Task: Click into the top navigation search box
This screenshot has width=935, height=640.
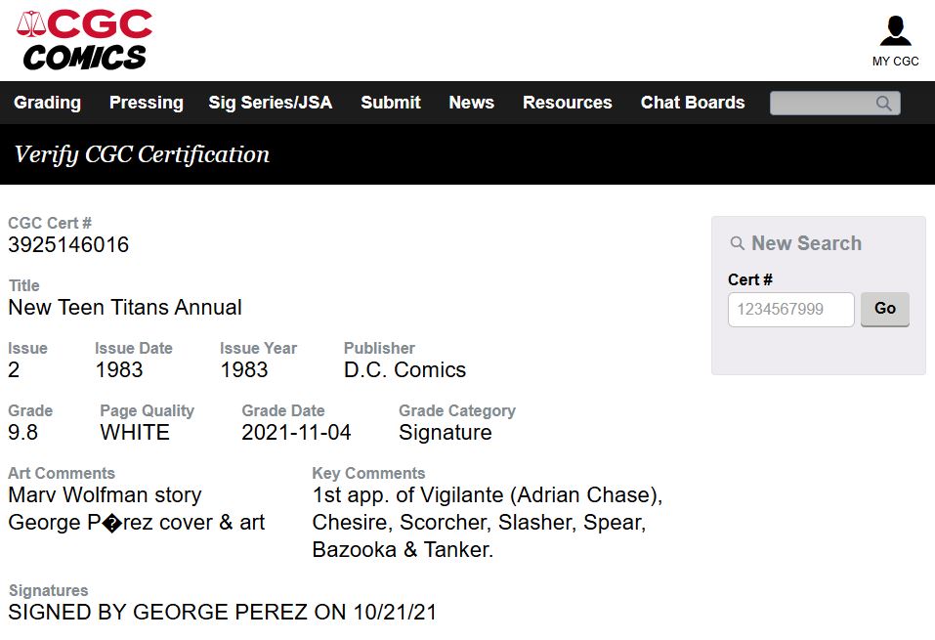Action: [x=834, y=104]
